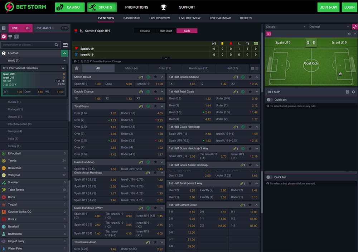Switch to PRE-MATCH tab
This screenshot has width=358, height=252.
[52, 28]
